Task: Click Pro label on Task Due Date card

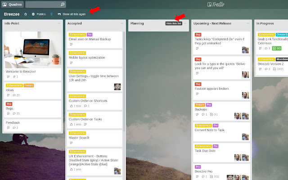Action: pyautogui.click(x=216, y=146)
